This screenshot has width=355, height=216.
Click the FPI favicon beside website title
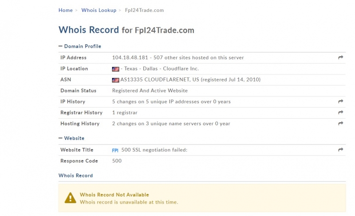point(115,150)
